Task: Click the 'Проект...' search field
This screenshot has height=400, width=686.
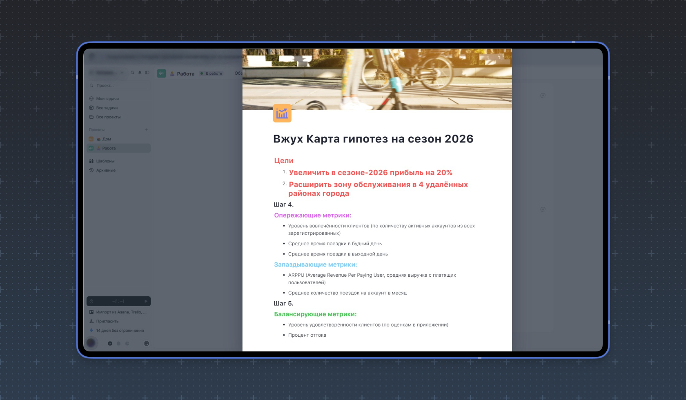Action: pos(114,85)
